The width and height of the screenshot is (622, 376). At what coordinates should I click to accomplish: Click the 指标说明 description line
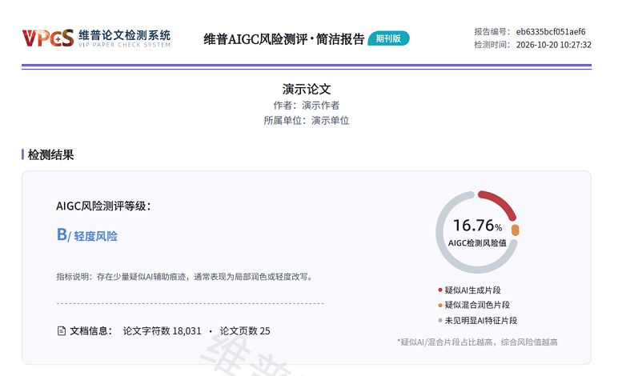[x=185, y=277]
